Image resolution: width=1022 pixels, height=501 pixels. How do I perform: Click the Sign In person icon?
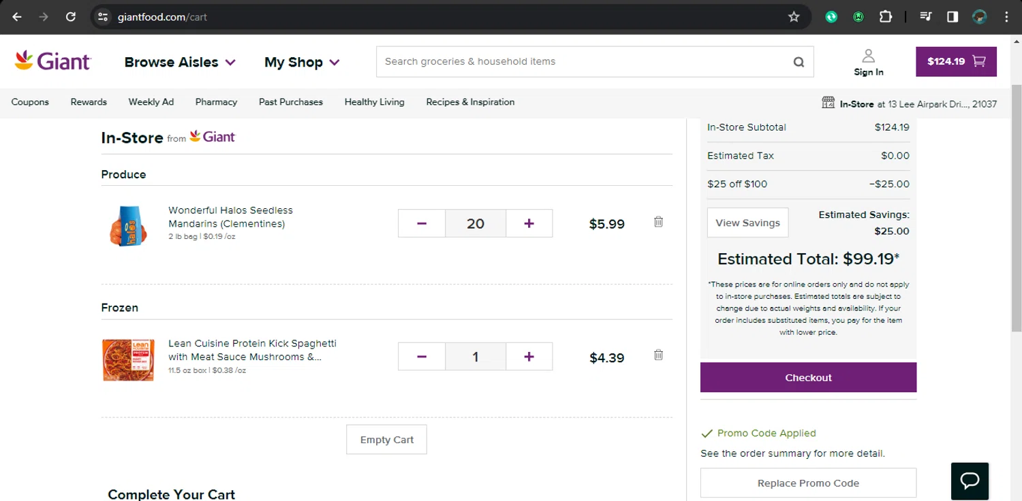pyautogui.click(x=868, y=56)
